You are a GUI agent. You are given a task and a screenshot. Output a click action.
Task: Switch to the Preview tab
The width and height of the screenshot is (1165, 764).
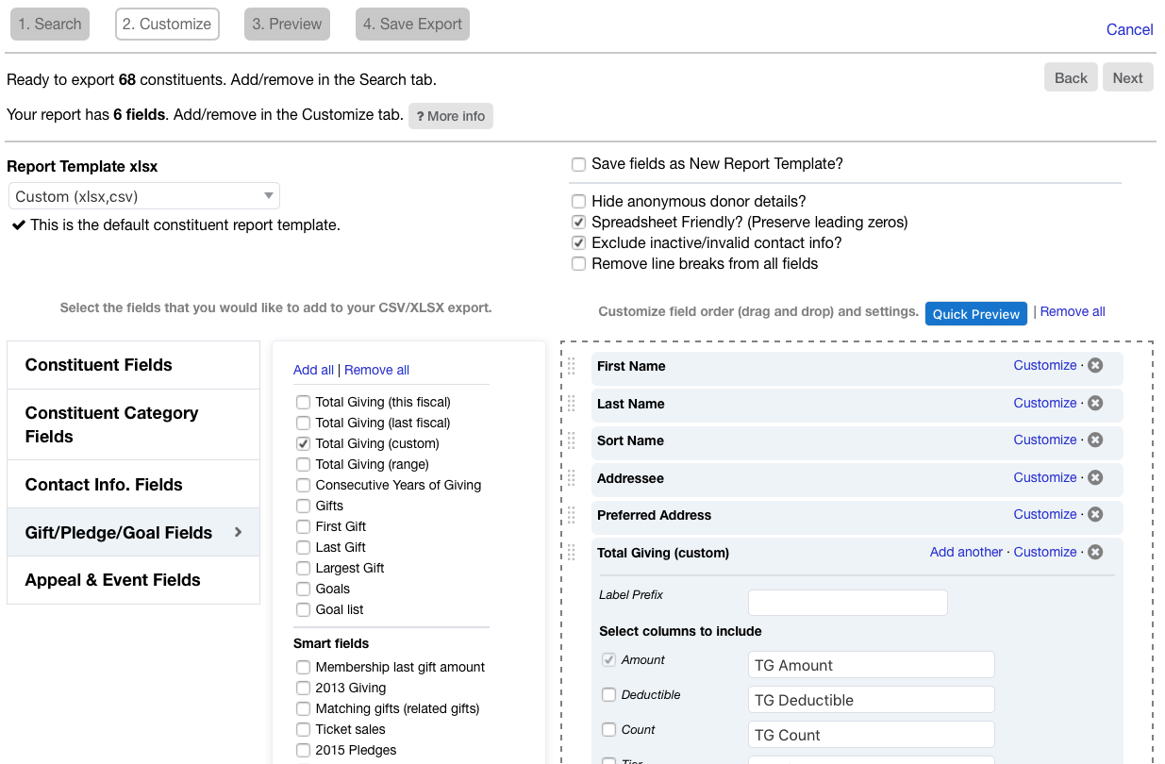tap(287, 24)
